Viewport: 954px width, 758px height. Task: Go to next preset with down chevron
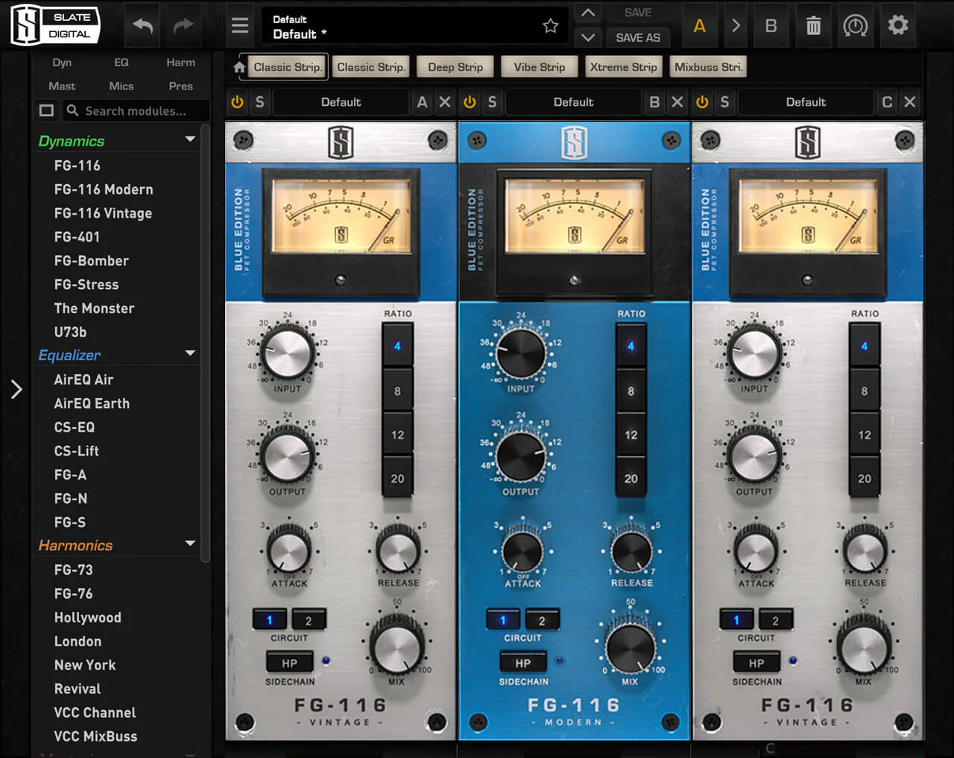click(x=588, y=37)
